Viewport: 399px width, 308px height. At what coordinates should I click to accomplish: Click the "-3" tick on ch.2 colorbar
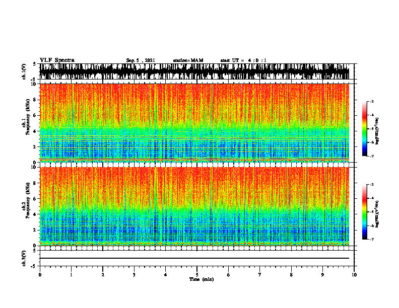372,185
